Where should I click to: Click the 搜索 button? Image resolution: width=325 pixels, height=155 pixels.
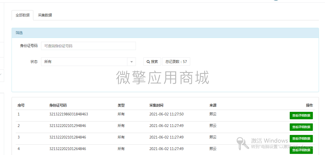coord(152,62)
